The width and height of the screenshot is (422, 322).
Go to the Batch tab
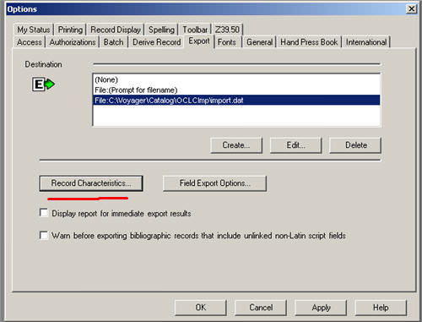[113, 42]
